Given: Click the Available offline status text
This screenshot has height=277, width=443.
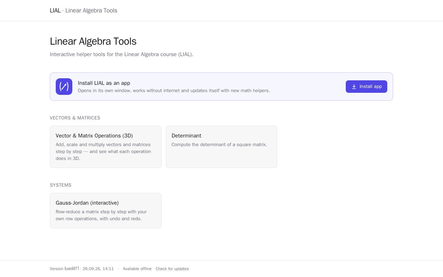Looking at the screenshot, I should pos(137,269).
